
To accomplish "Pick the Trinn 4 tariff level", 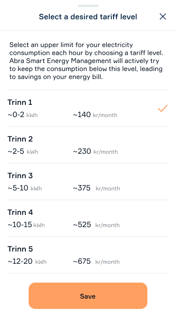I will [x=88, y=218].
